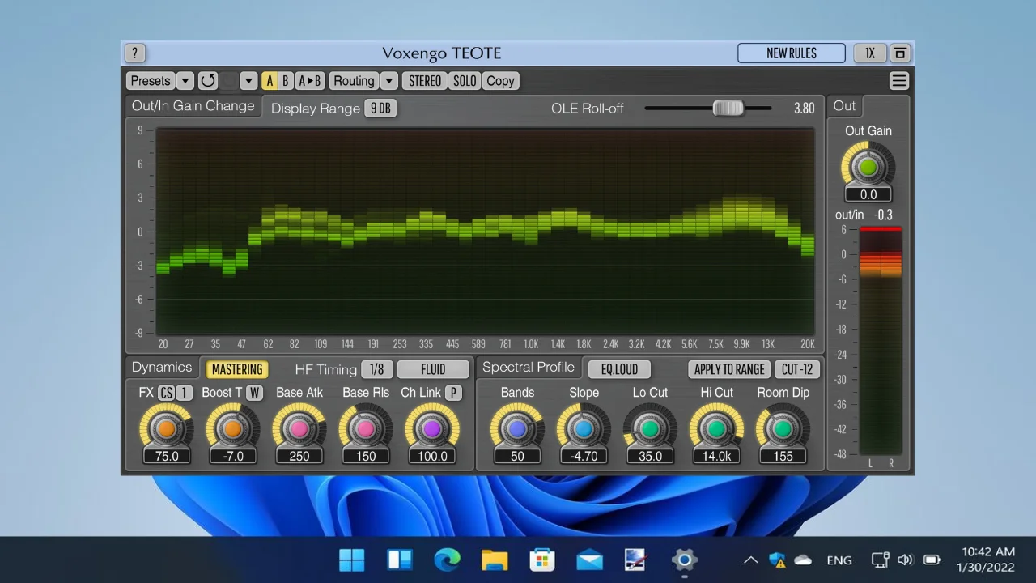Open the CUT -12 selector

coord(797,369)
